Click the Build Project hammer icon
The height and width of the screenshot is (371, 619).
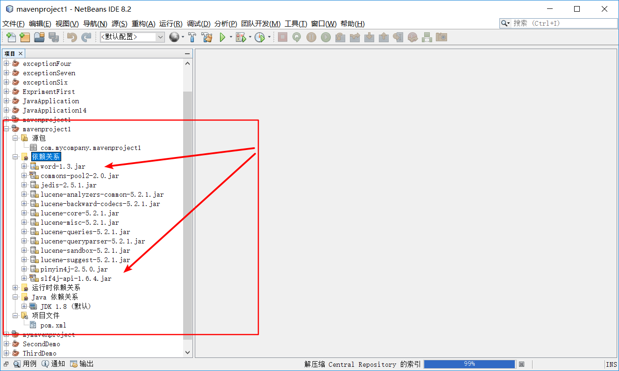click(192, 37)
